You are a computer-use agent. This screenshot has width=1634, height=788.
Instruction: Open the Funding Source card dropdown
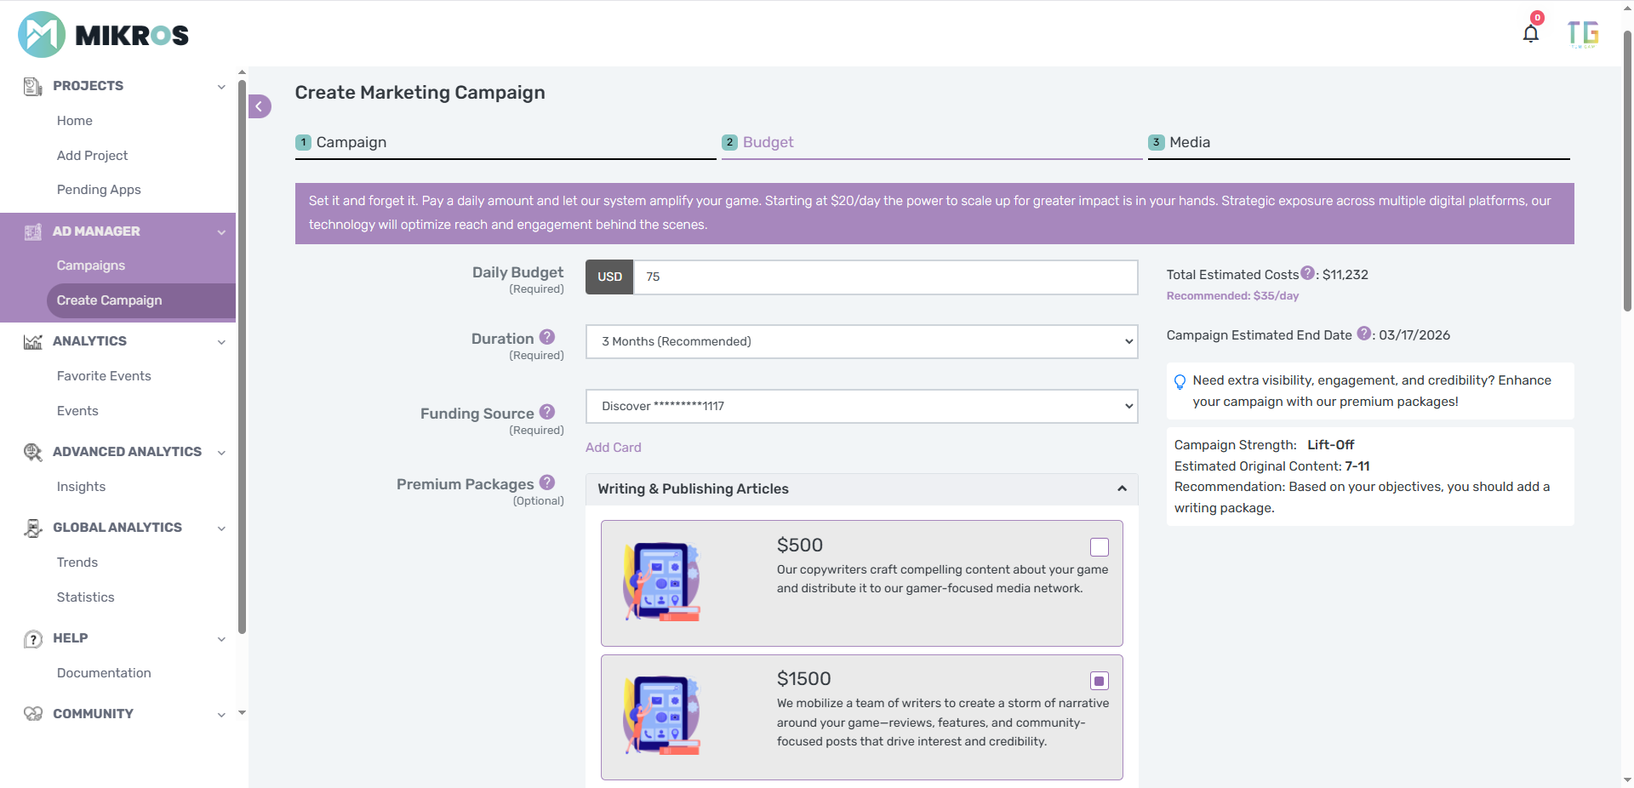pos(860,406)
